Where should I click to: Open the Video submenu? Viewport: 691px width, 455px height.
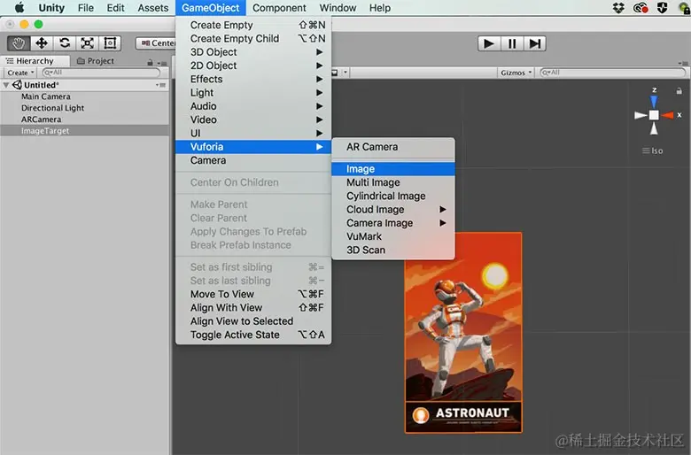pos(253,120)
